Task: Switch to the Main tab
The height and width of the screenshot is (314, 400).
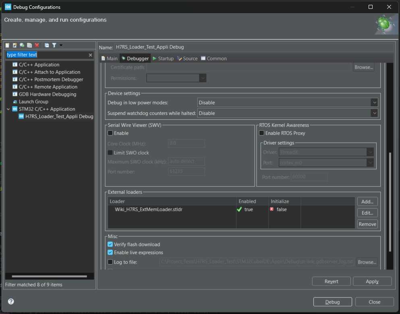Action: [110, 59]
